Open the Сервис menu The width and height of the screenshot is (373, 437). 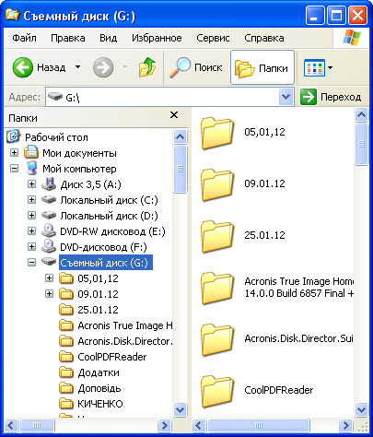[213, 38]
